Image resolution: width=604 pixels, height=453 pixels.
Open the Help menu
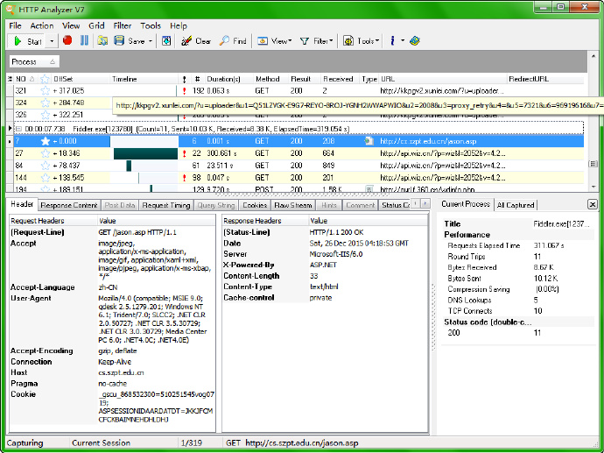point(179,25)
